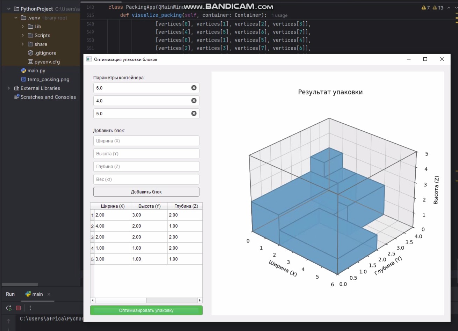
Task: Select the 3.00 height cell in row 1
Action: click(149, 215)
